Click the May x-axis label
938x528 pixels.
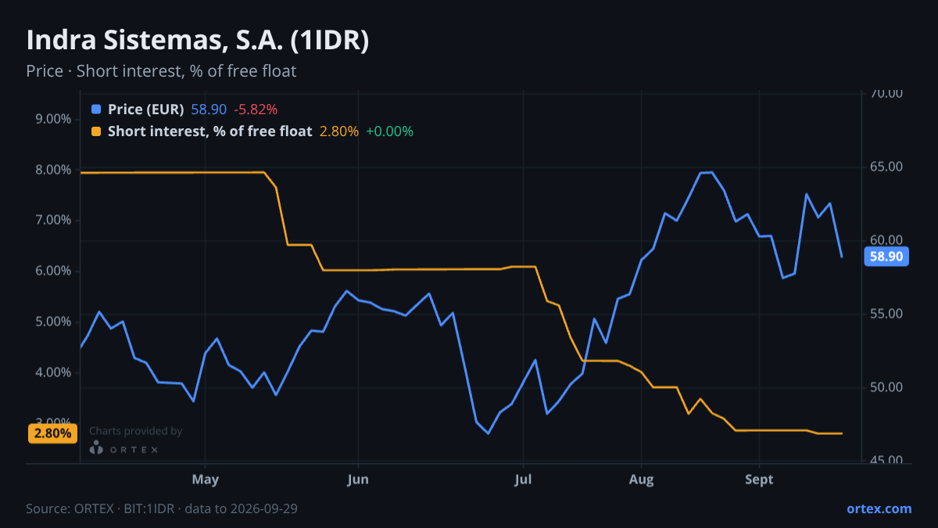point(205,480)
